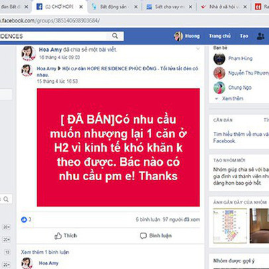
Task: Open the 15 tháng 4 lúc 16:53 timestamp
Action: (x=57, y=81)
